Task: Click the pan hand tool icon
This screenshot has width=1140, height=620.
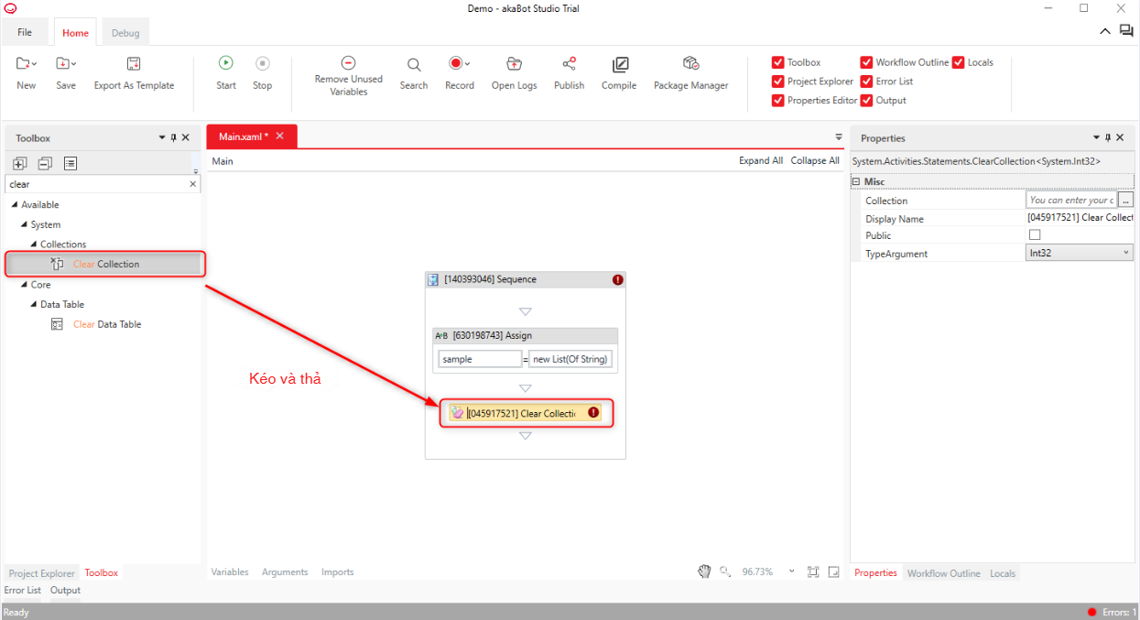Action: tap(704, 571)
